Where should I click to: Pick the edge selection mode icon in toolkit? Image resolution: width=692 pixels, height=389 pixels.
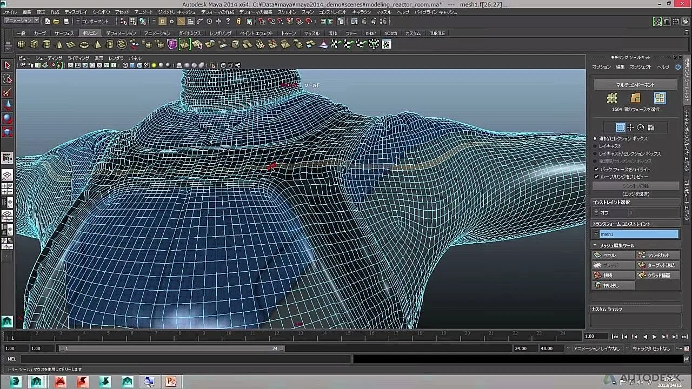click(635, 98)
